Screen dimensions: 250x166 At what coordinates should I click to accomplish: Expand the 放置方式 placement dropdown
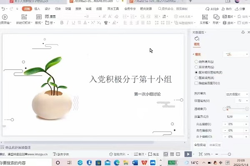(236, 117)
